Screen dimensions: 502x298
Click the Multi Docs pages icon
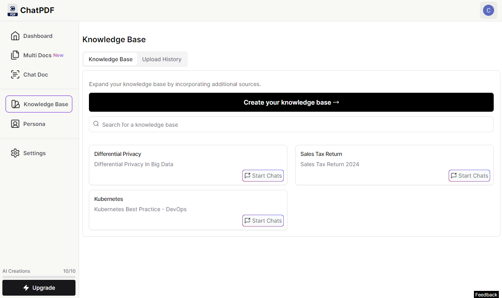pos(15,55)
